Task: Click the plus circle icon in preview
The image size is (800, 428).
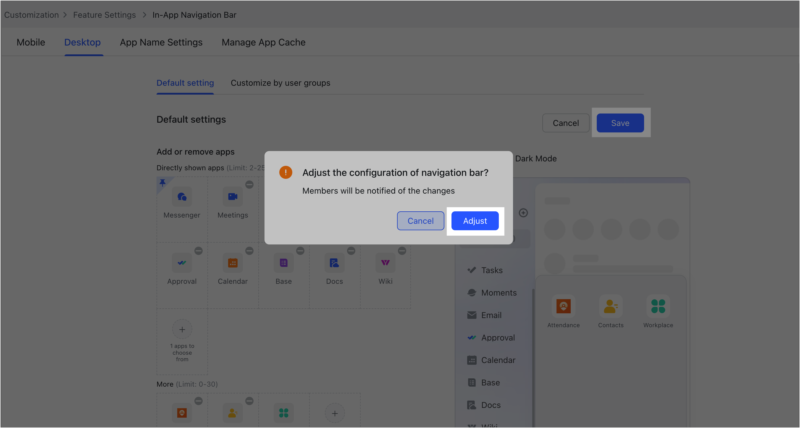Action: [x=523, y=213]
